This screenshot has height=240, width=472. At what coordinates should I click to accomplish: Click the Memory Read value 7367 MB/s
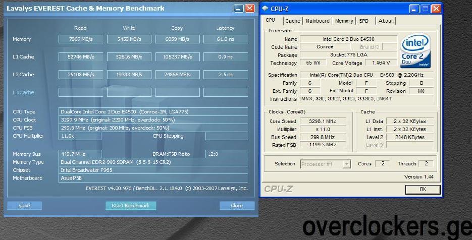click(x=81, y=39)
